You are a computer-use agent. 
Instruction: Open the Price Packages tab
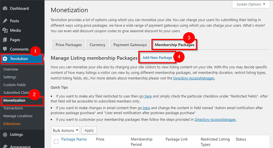pyautogui.click(x=68, y=45)
